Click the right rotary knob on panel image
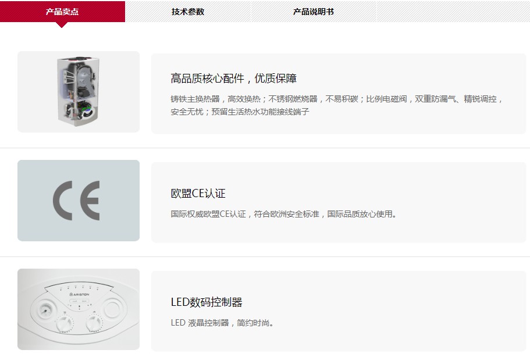This screenshot has height=364, width=530. click(94, 323)
